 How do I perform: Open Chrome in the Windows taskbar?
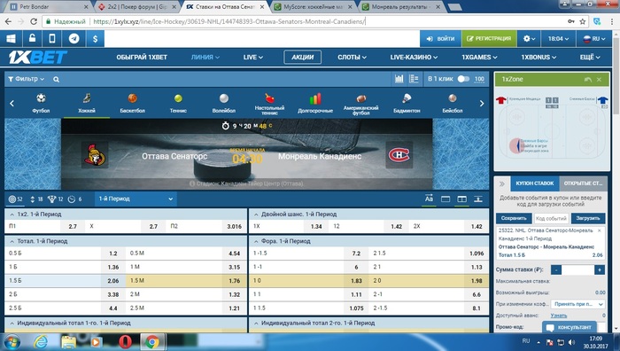tap(152, 342)
